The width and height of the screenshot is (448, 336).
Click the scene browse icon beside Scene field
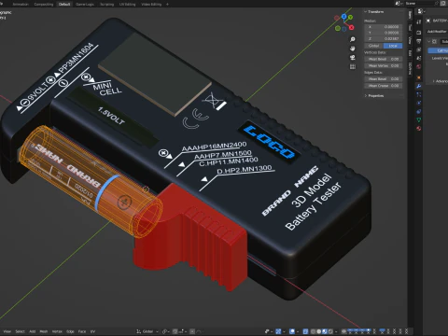point(399,4)
